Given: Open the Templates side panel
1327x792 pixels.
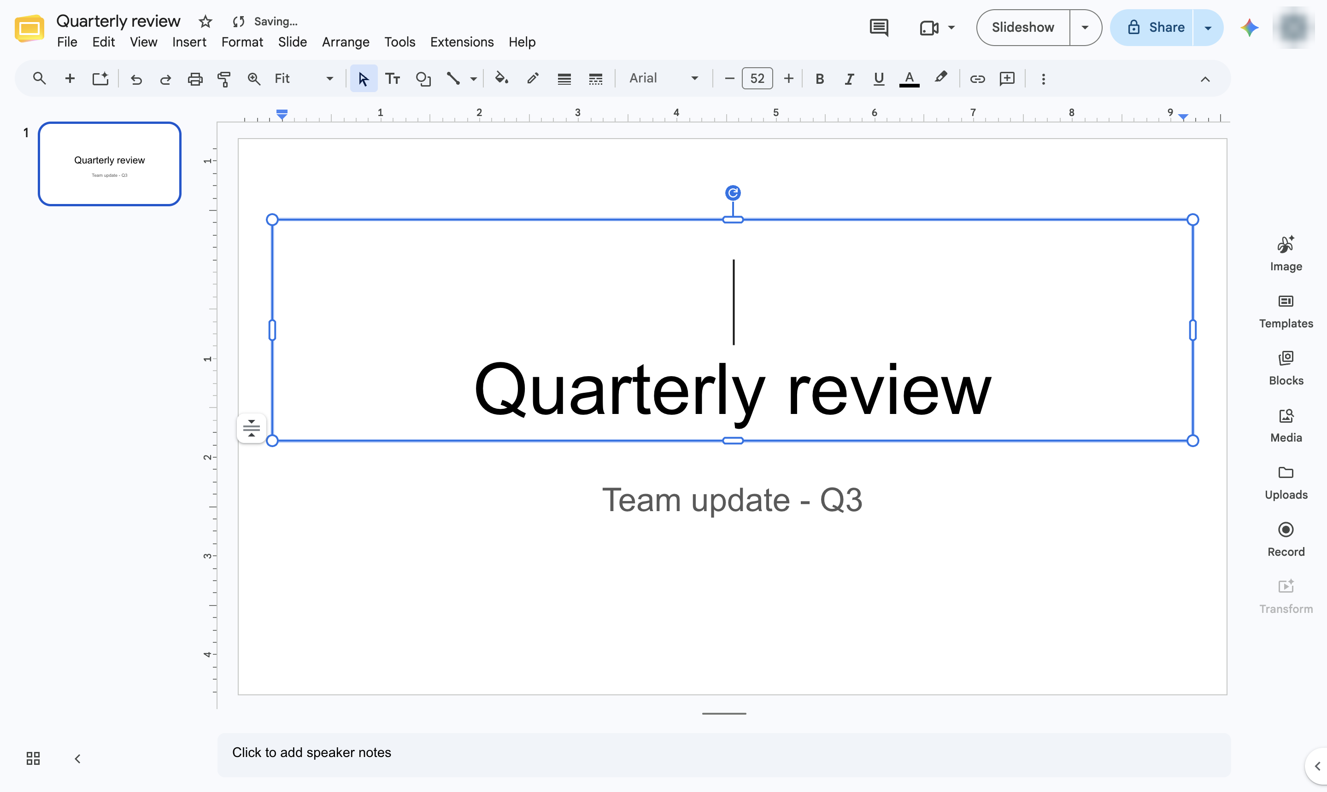Looking at the screenshot, I should pyautogui.click(x=1286, y=312).
